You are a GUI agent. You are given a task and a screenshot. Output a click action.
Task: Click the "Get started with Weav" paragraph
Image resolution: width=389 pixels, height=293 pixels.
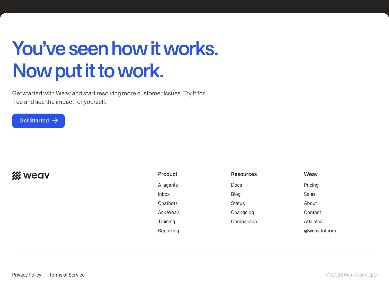(x=108, y=97)
